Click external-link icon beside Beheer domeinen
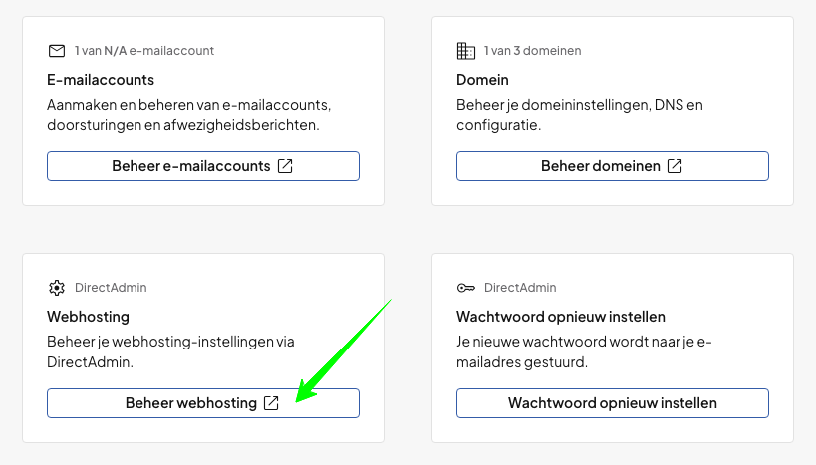The image size is (816, 465). (x=675, y=166)
